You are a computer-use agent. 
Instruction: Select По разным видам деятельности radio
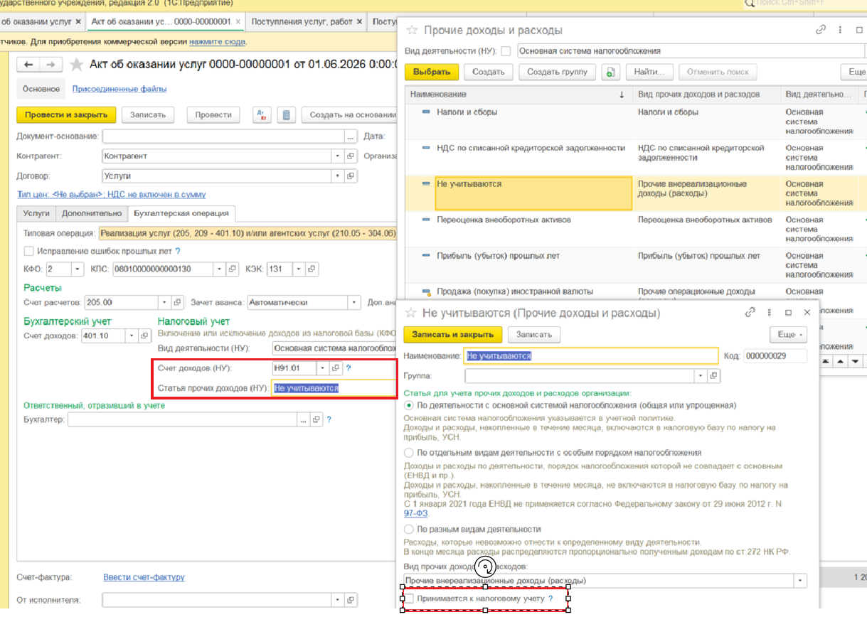(x=408, y=530)
